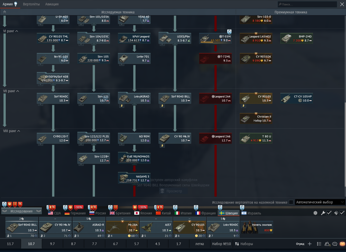Select the Германия nation tab
This screenshot has height=252, width=346.
click(75, 213)
